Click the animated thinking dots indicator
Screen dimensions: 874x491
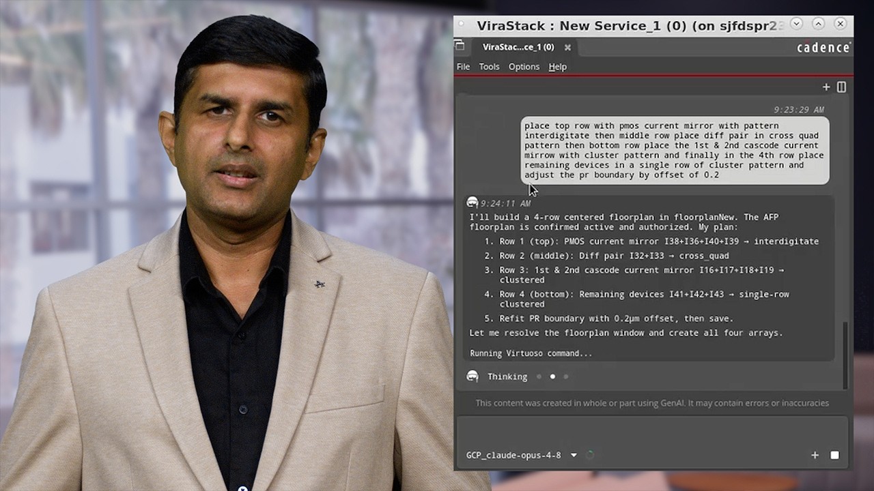tap(552, 376)
